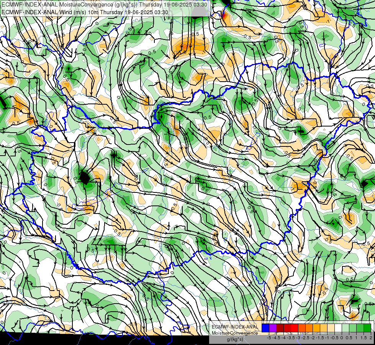Pick the palest green swatch between 0 and 0.5

tap(346, 328)
